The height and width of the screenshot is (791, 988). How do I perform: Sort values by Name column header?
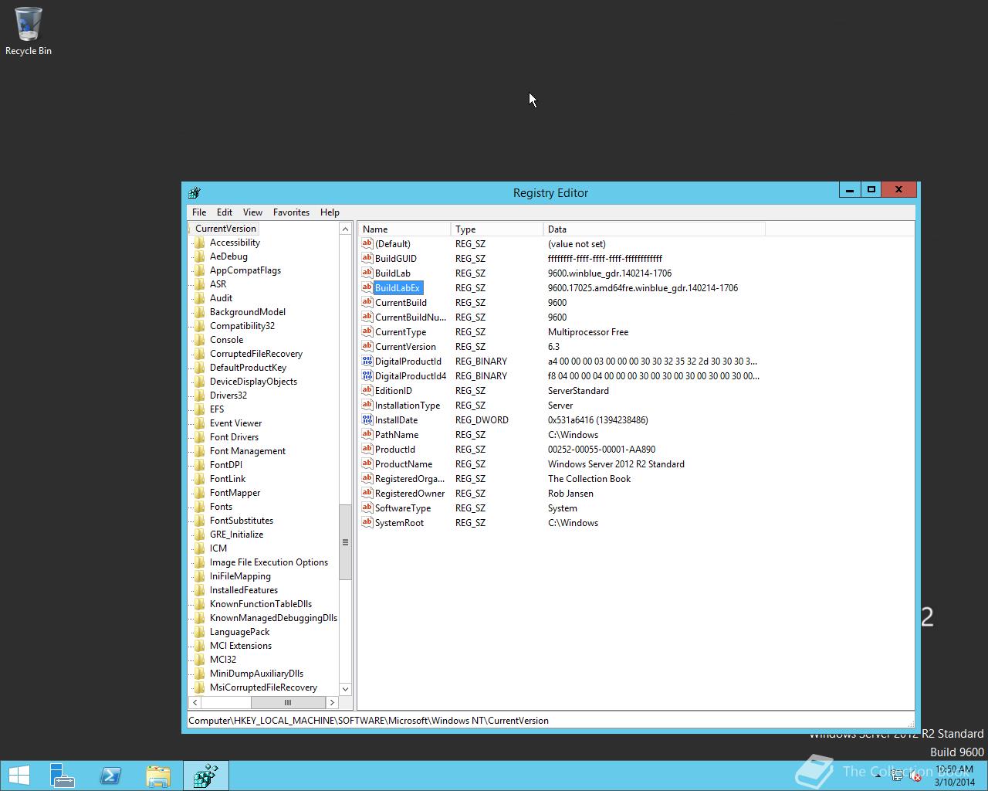point(404,229)
